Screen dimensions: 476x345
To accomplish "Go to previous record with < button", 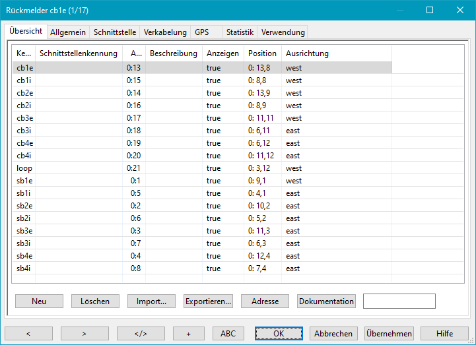I will 28,333.
